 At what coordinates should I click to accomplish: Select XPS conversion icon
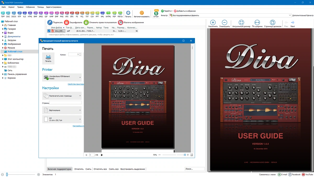click(x=67, y=14)
